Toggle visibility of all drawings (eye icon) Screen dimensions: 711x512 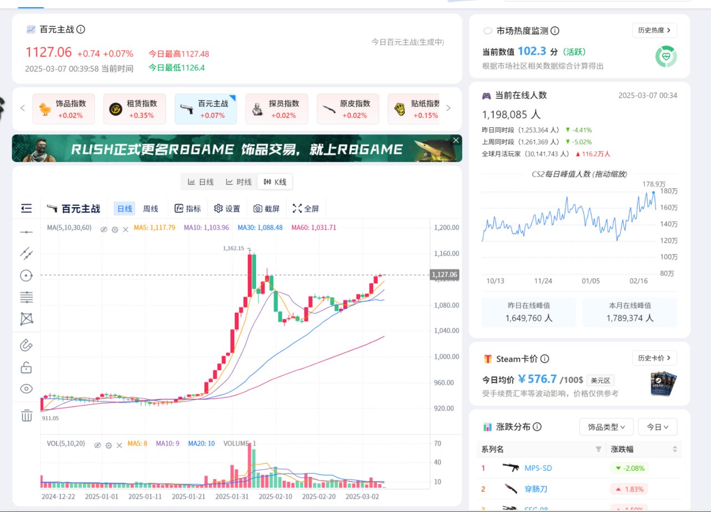pos(26,389)
